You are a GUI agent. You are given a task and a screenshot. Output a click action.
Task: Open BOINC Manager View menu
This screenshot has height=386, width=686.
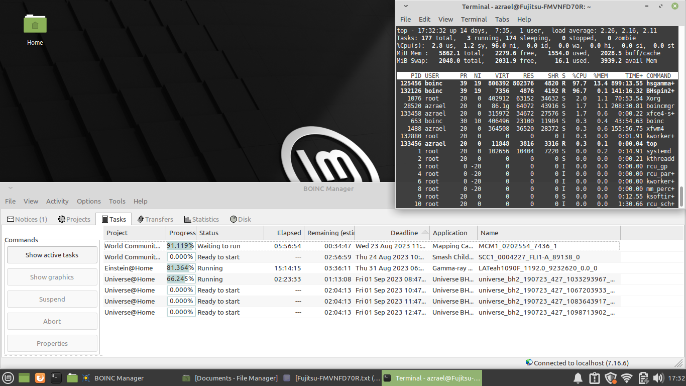point(31,201)
